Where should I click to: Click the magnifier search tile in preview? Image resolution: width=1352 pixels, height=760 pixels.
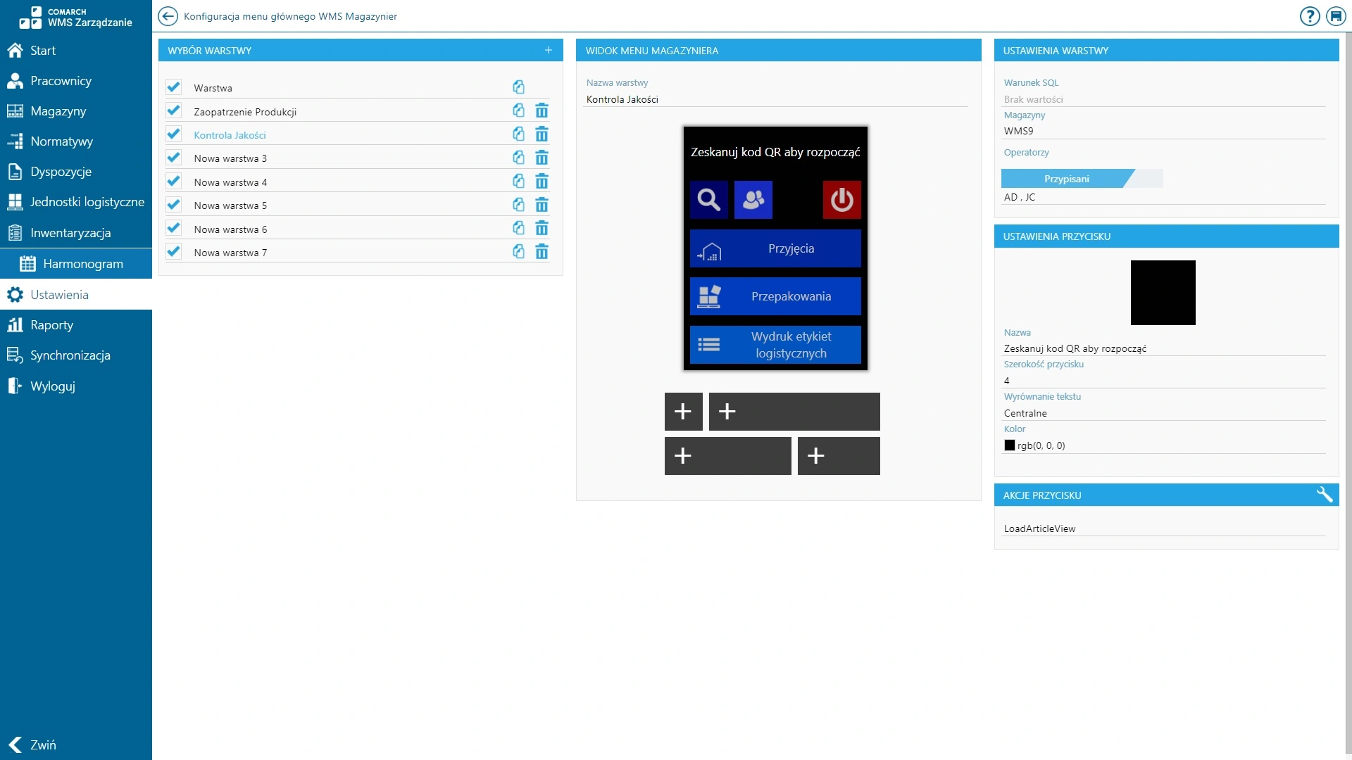(708, 200)
